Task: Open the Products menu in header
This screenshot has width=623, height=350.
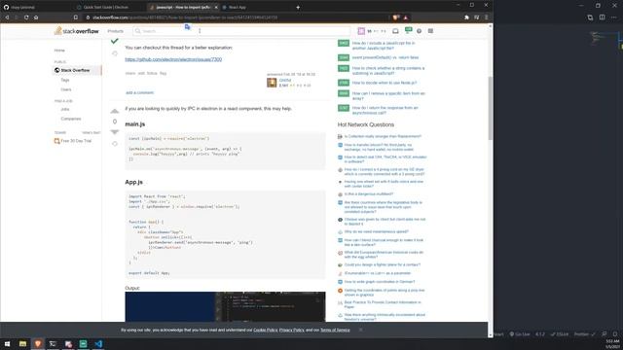Action: point(115,31)
